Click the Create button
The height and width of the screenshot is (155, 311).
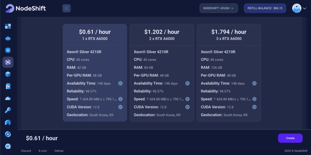pos(290,138)
